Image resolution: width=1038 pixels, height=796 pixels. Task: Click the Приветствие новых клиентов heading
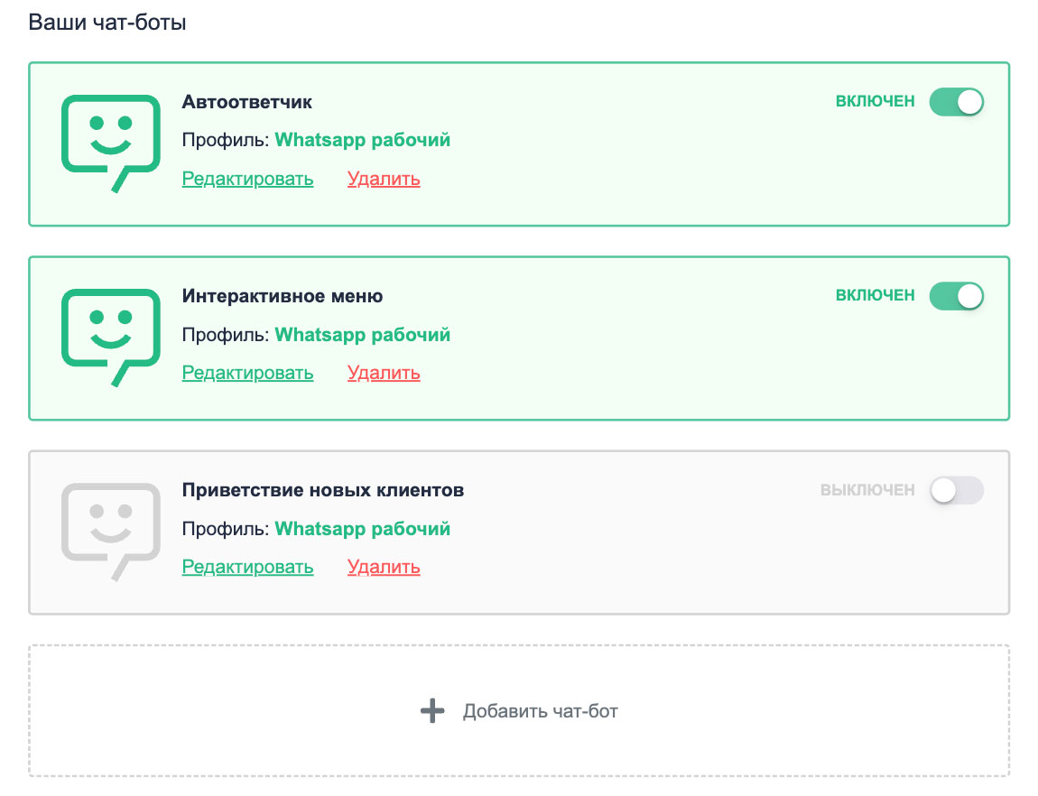[x=322, y=490]
